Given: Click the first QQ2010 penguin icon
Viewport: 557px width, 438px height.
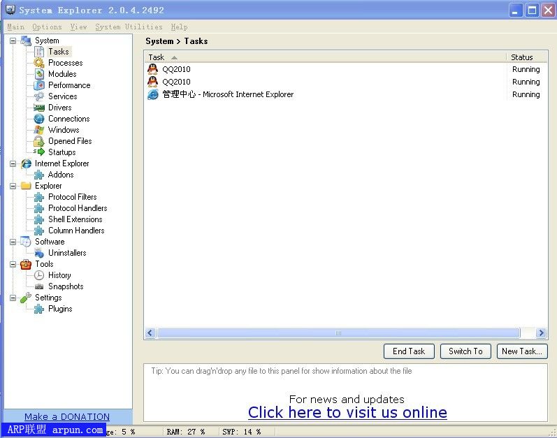Looking at the screenshot, I should [x=153, y=69].
